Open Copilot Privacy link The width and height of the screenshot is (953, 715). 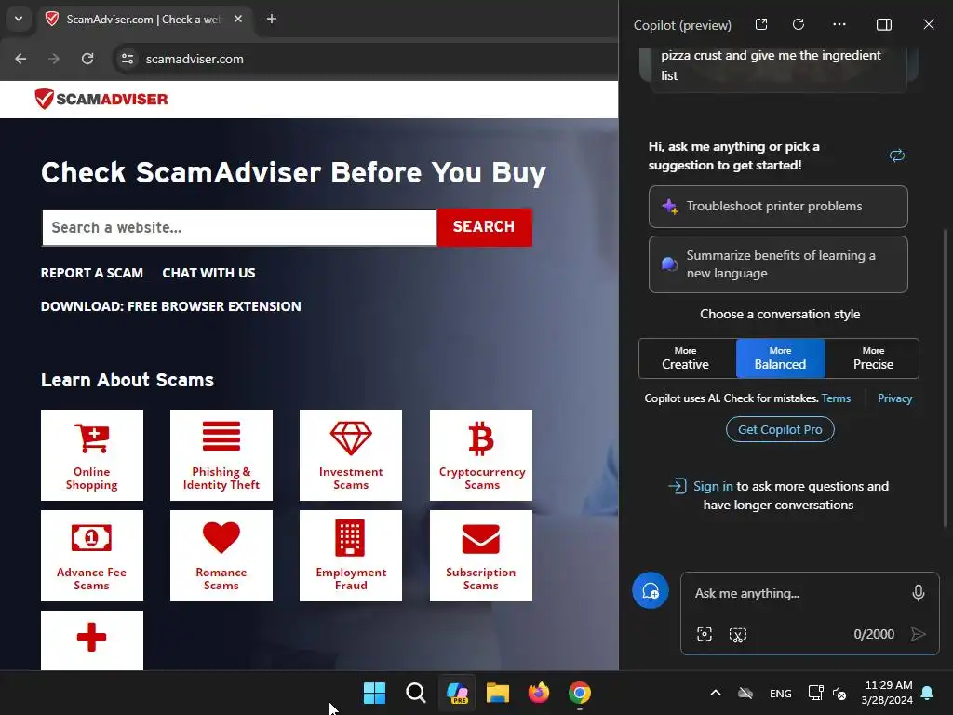pos(894,398)
